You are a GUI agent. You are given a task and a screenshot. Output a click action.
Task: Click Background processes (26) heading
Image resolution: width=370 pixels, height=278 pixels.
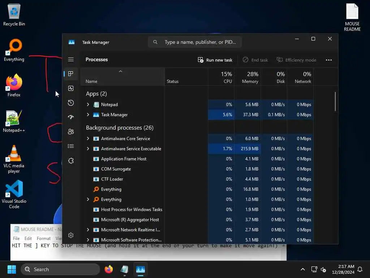(120, 128)
